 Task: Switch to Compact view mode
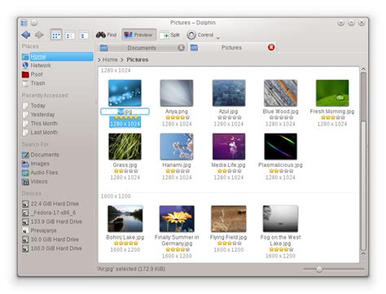pyautogui.click(x=70, y=36)
